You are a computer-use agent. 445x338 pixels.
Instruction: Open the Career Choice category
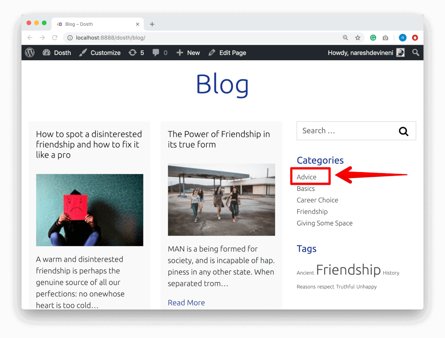[x=317, y=200]
